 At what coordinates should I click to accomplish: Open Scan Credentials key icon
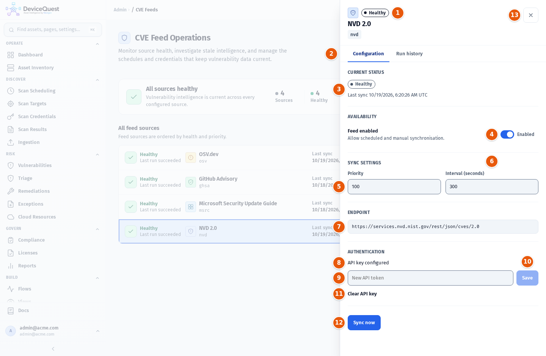pos(11,117)
